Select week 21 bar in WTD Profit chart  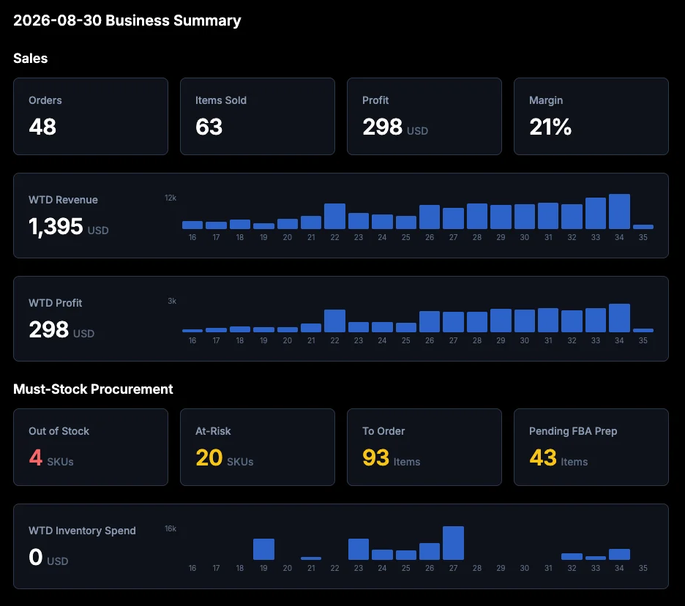(x=311, y=328)
